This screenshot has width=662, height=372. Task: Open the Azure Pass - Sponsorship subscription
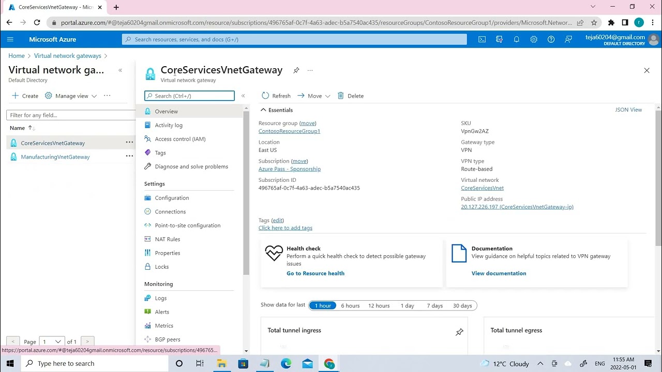pos(290,169)
